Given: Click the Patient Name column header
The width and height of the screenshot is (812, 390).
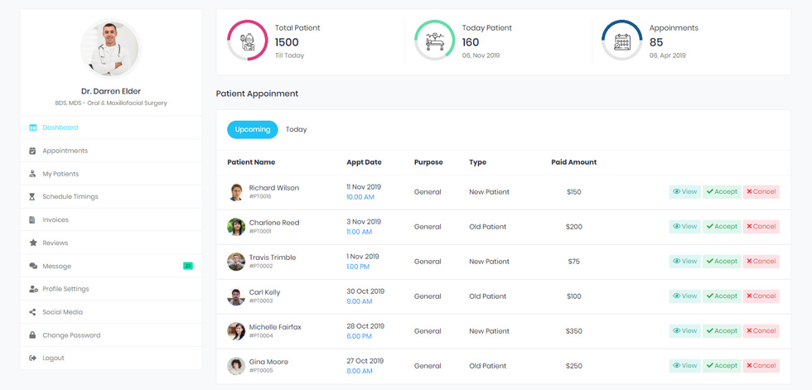Looking at the screenshot, I should (251, 162).
